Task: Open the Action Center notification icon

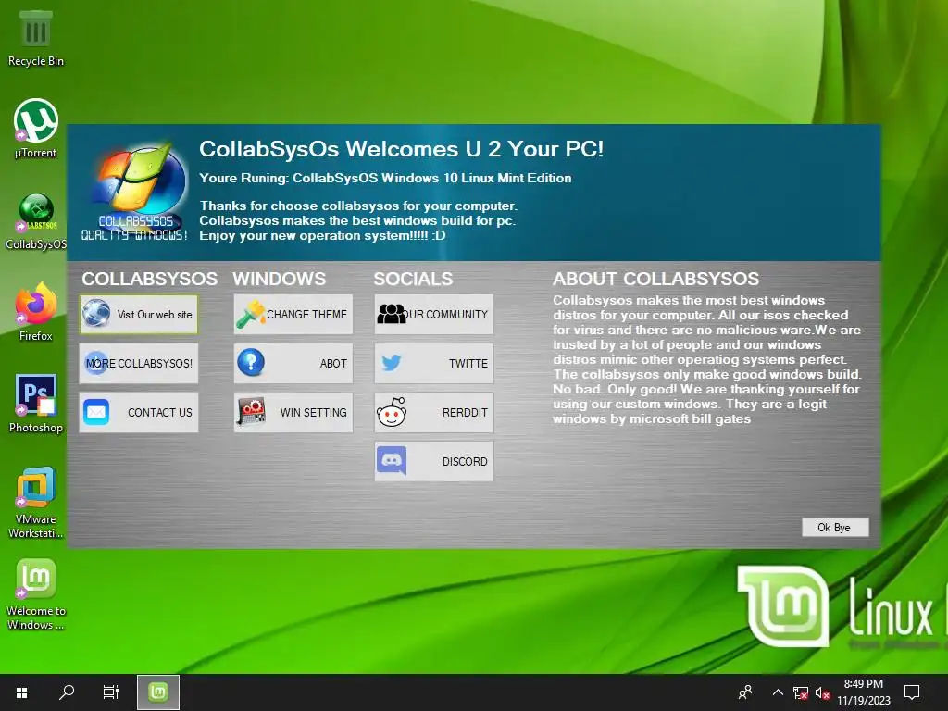Action: pyautogui.click(x=912, y=692)
